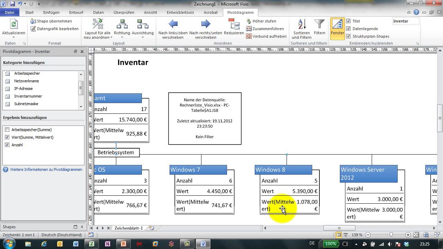443x249 pixels.
Task: Click the 159 % zoom level
Action: click(357, 235)
